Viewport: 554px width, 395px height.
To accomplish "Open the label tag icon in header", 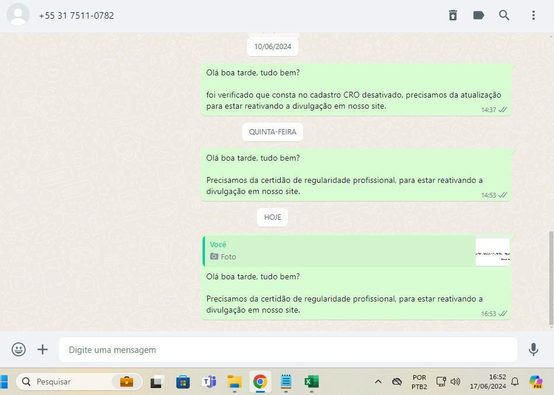I will coord(479,15).
